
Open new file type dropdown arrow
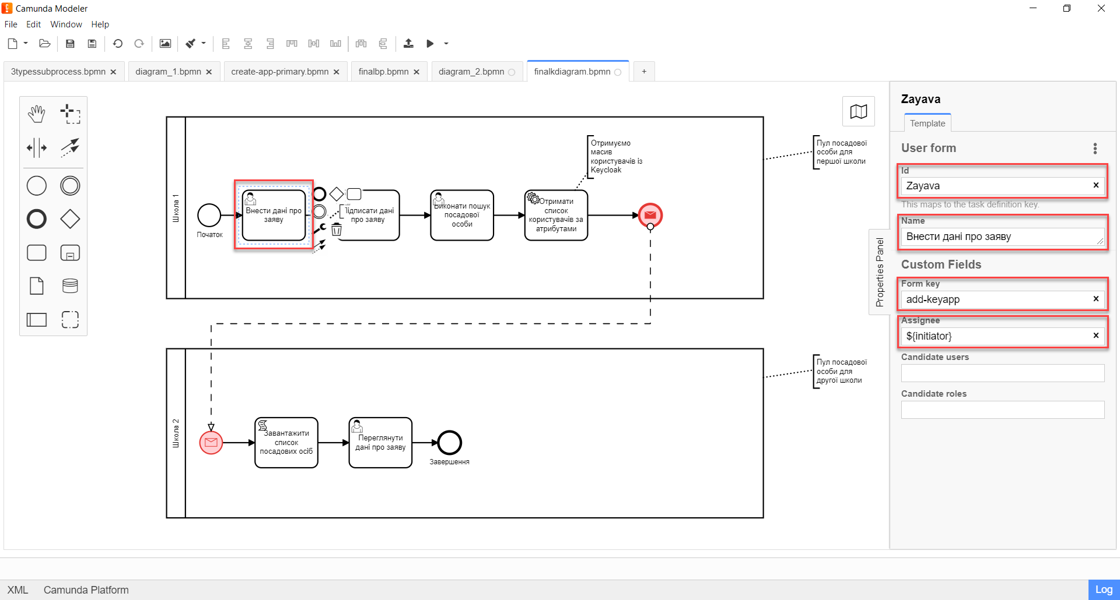tap(26, 44)
